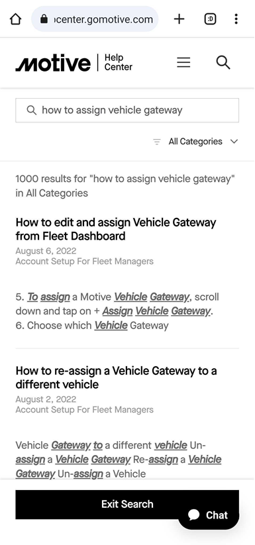
Task: Tap the Exit Search button
Action: [127, 505]
